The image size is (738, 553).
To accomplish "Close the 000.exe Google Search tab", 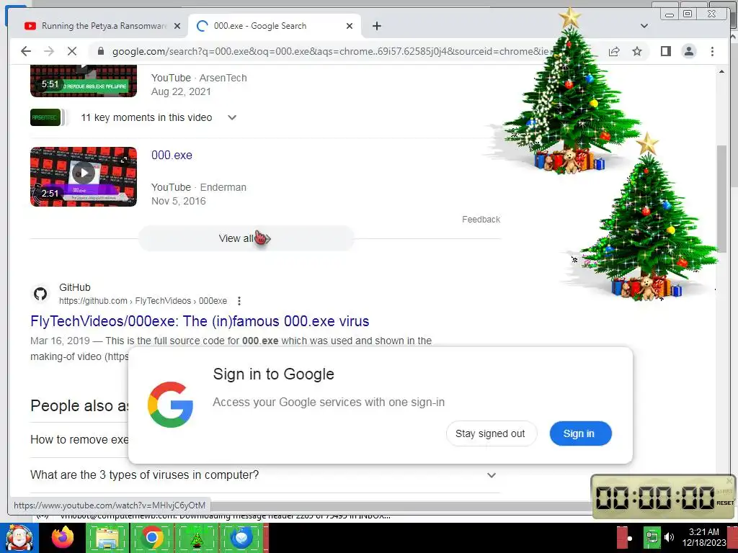I will point(350,26).
